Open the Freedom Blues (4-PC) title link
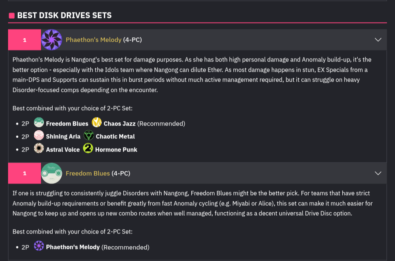Screen dimensions: 395x261 88,173
